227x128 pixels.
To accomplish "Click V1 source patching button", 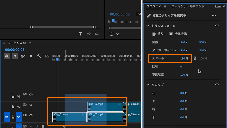I will 7,117.
